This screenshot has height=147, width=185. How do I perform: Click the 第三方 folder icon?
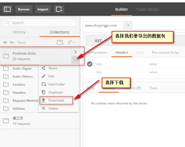(x=6, y=121)
